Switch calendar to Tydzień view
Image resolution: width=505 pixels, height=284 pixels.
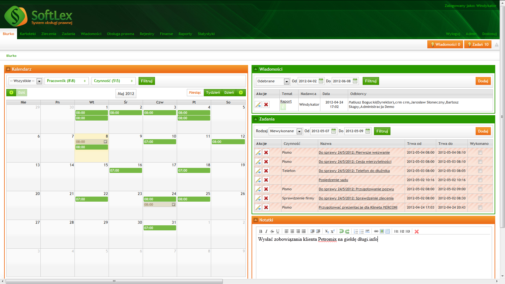[213, 92]
